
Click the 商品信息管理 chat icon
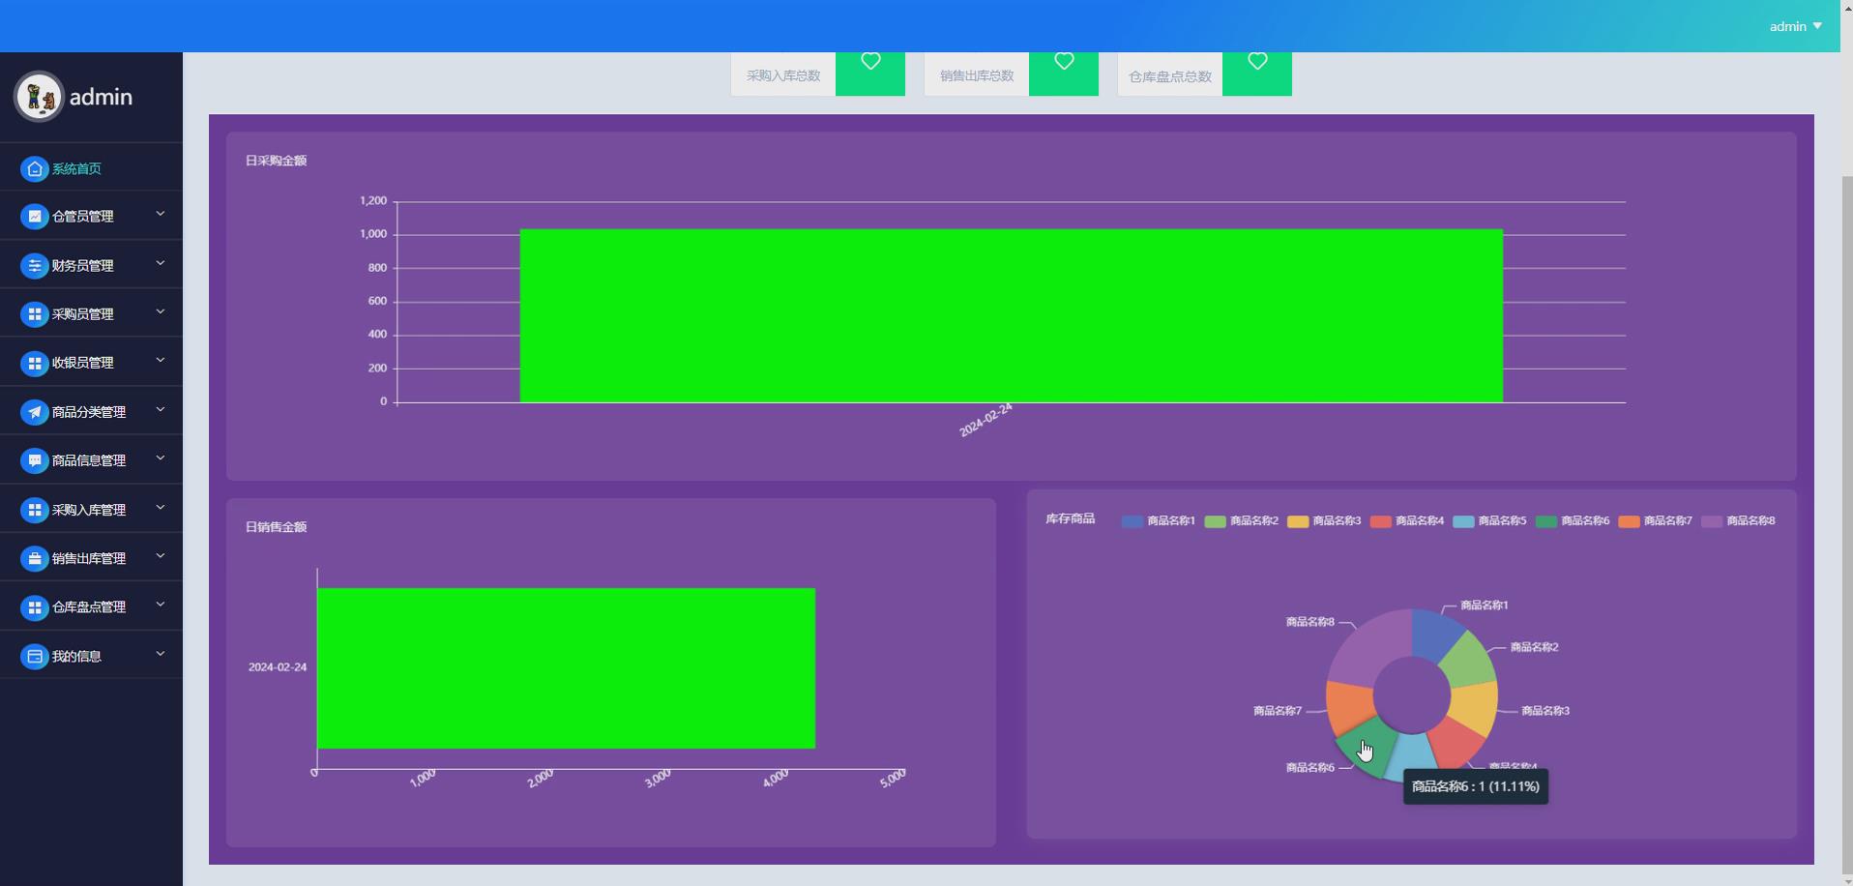pos(35,460)
